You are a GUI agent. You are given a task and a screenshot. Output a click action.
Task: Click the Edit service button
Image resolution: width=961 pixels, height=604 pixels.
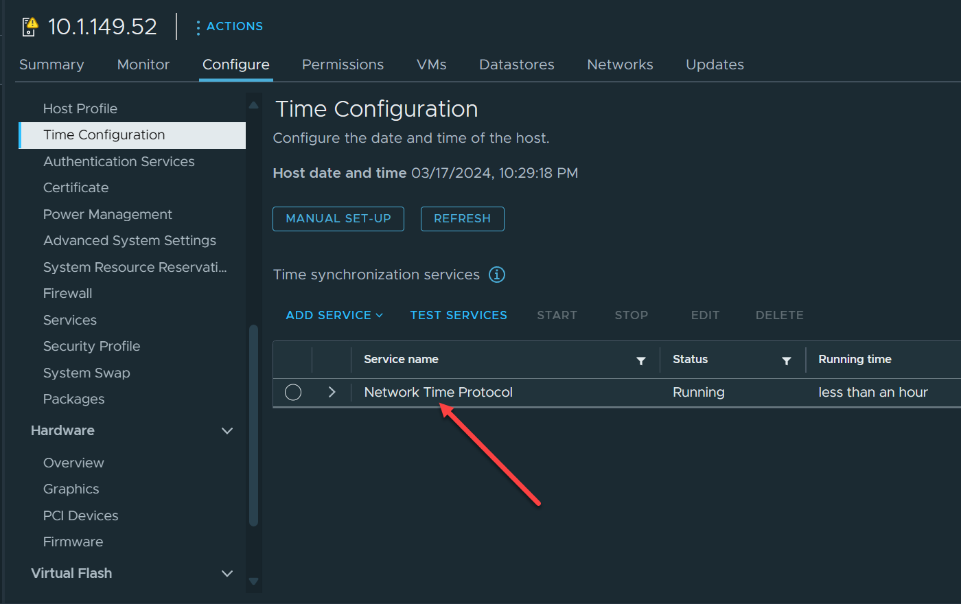tap(706, 315)
